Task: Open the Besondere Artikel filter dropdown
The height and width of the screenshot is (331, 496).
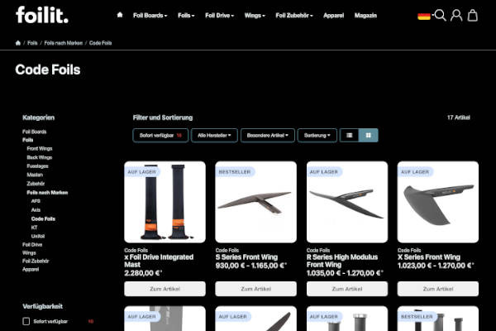Action: (268, 136)
